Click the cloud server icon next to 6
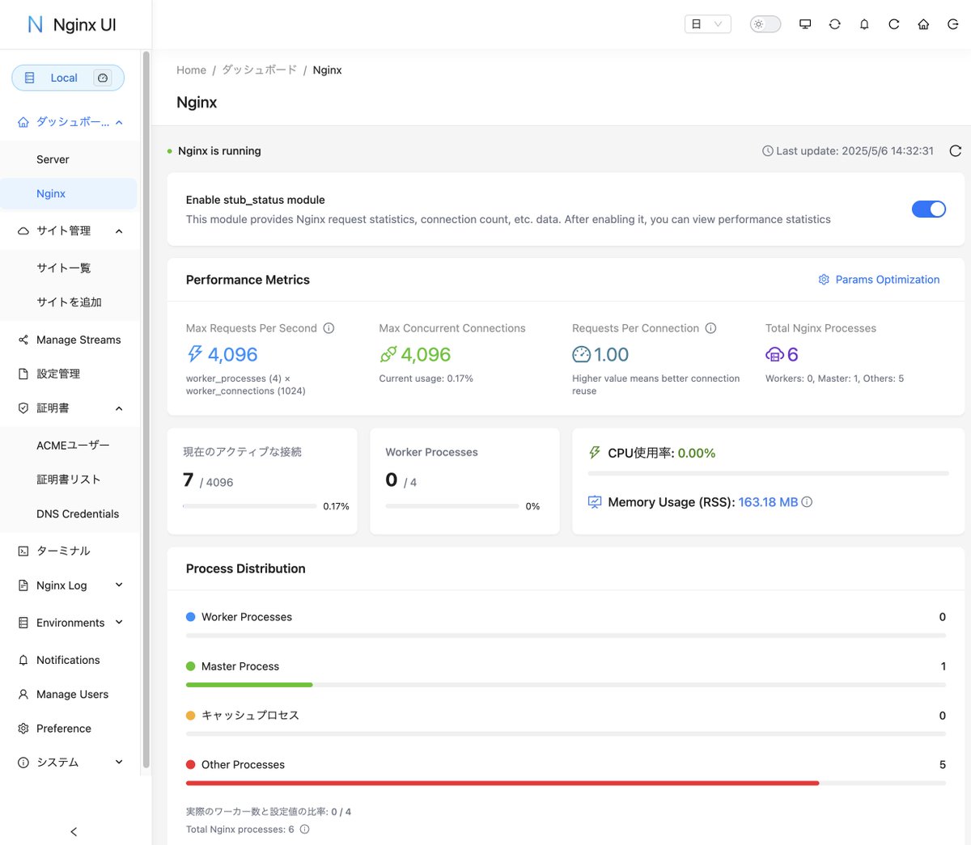Image resolution: width=971 pixels, height=845 pixels. pyautogui.click(x=774, y=354)
